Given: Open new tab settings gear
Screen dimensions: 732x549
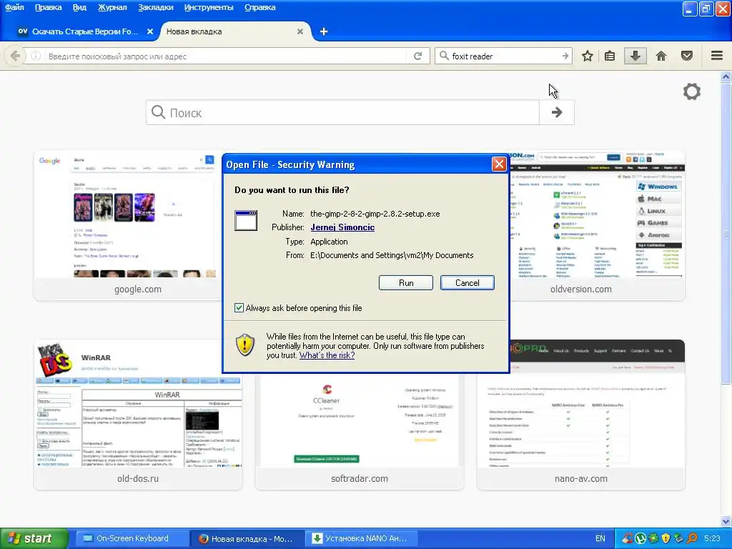Looking at the screenshot, I should (691, 91).
